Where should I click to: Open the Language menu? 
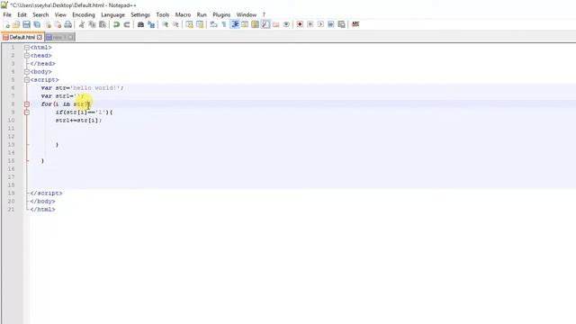[x=112, y=14]
